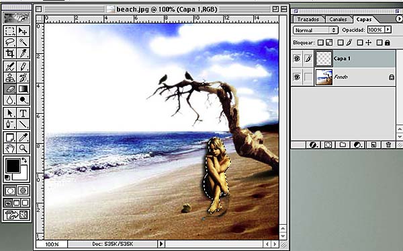Hide the Capa 1 layer
The height and width of the screenshot is (251, 403).
pos(297,59)
